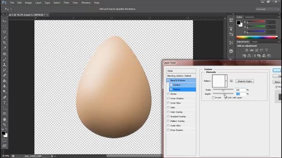Screen dimensions: 282x158
Task: Add a Vibrance adjustment
Action: pyautogui.click(x=267, y=50)
